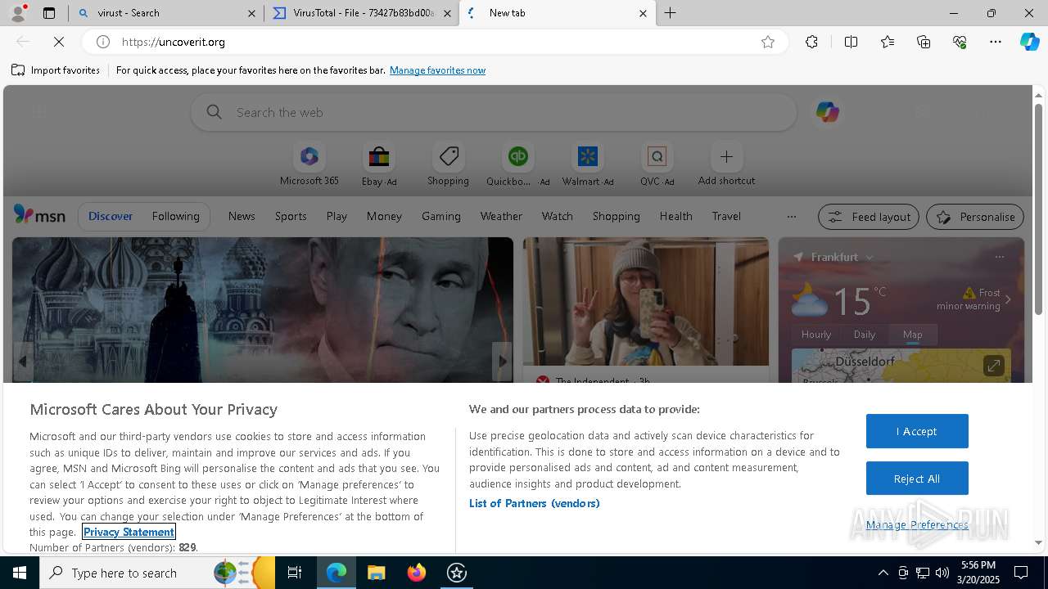Open the Gaming menu item
The image size is (1048, 589).
point(441,216)
